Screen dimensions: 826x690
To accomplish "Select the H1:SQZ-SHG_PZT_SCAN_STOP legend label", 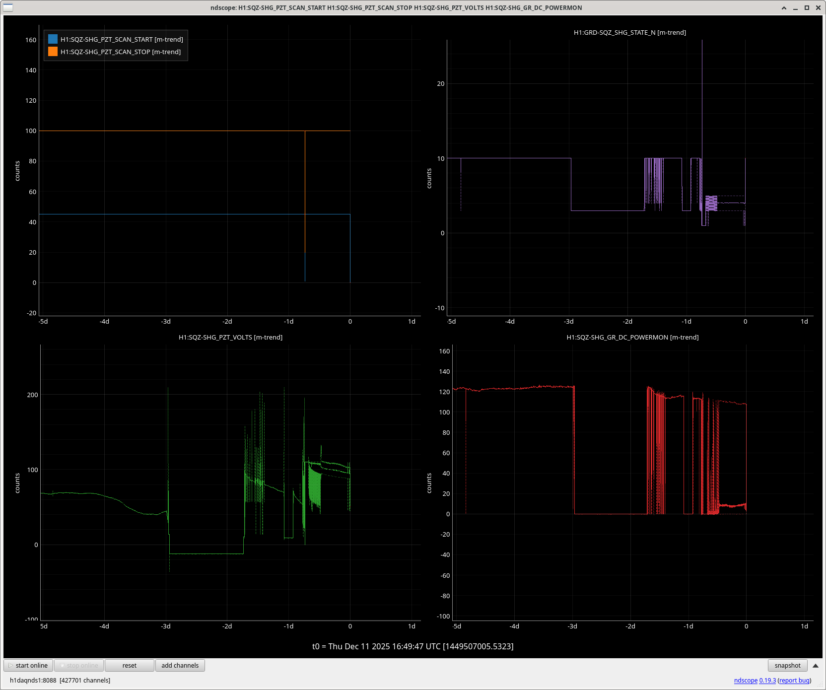I will coord(121,52).
